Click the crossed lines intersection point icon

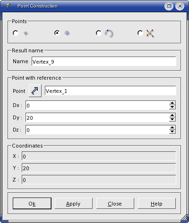click(150, 33)
